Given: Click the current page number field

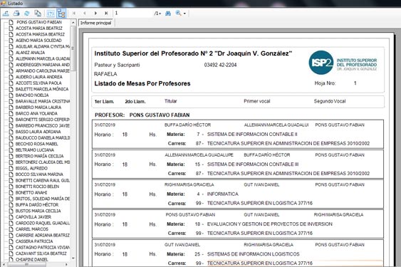Looking at the screenshot, I should click(133, 13).
